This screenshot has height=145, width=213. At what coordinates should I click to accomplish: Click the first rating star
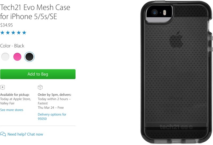click(x=2, y=32)
